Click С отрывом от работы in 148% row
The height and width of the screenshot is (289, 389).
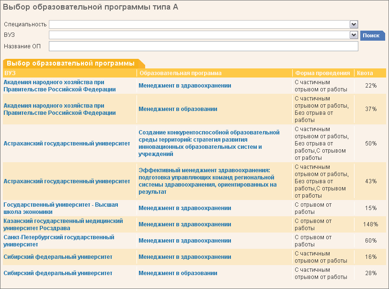313,224
